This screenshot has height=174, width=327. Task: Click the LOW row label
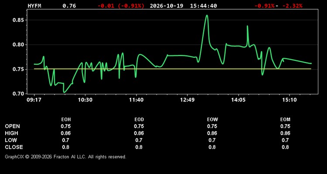click(11, 140)
